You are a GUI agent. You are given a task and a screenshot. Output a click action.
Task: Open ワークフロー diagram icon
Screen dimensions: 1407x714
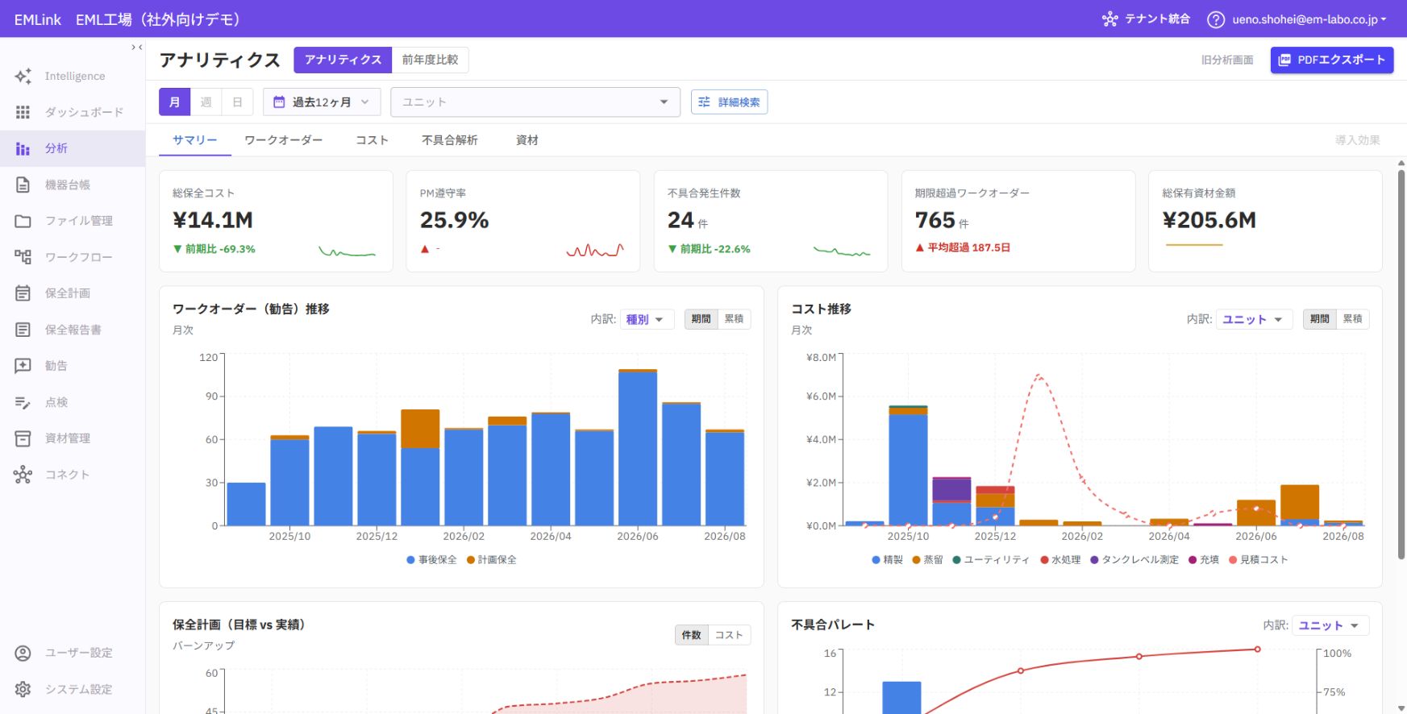click(x=23, y=257)
